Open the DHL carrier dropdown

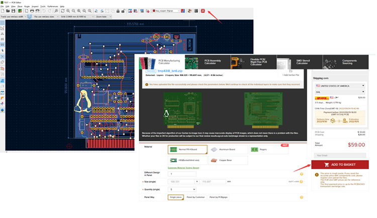[340, 92]
